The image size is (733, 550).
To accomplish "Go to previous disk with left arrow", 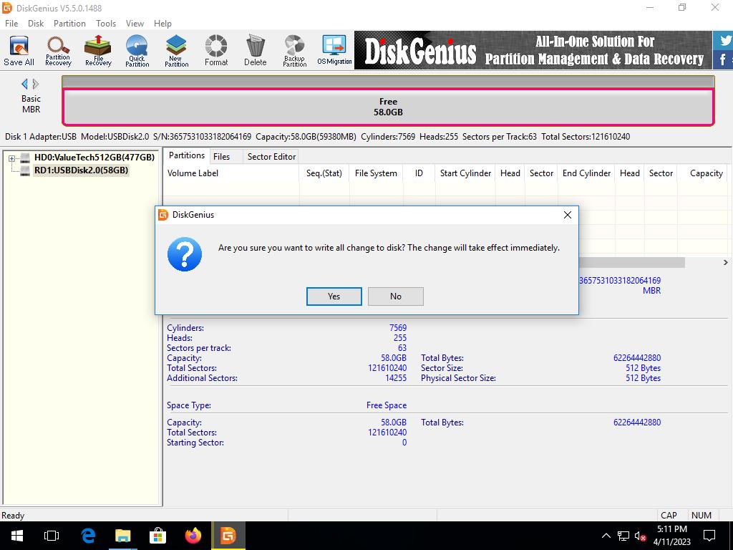I will [x=24, y=84].
